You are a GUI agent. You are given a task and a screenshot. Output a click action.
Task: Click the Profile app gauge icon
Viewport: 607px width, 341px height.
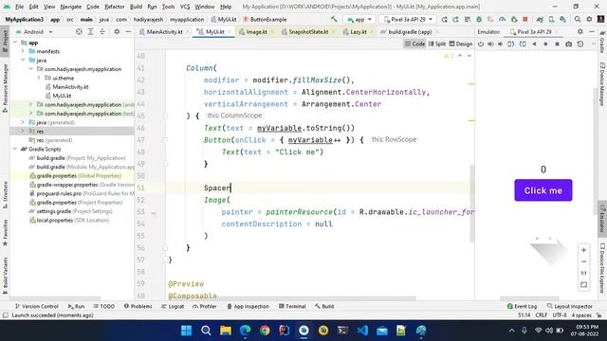tap(502, 19)
